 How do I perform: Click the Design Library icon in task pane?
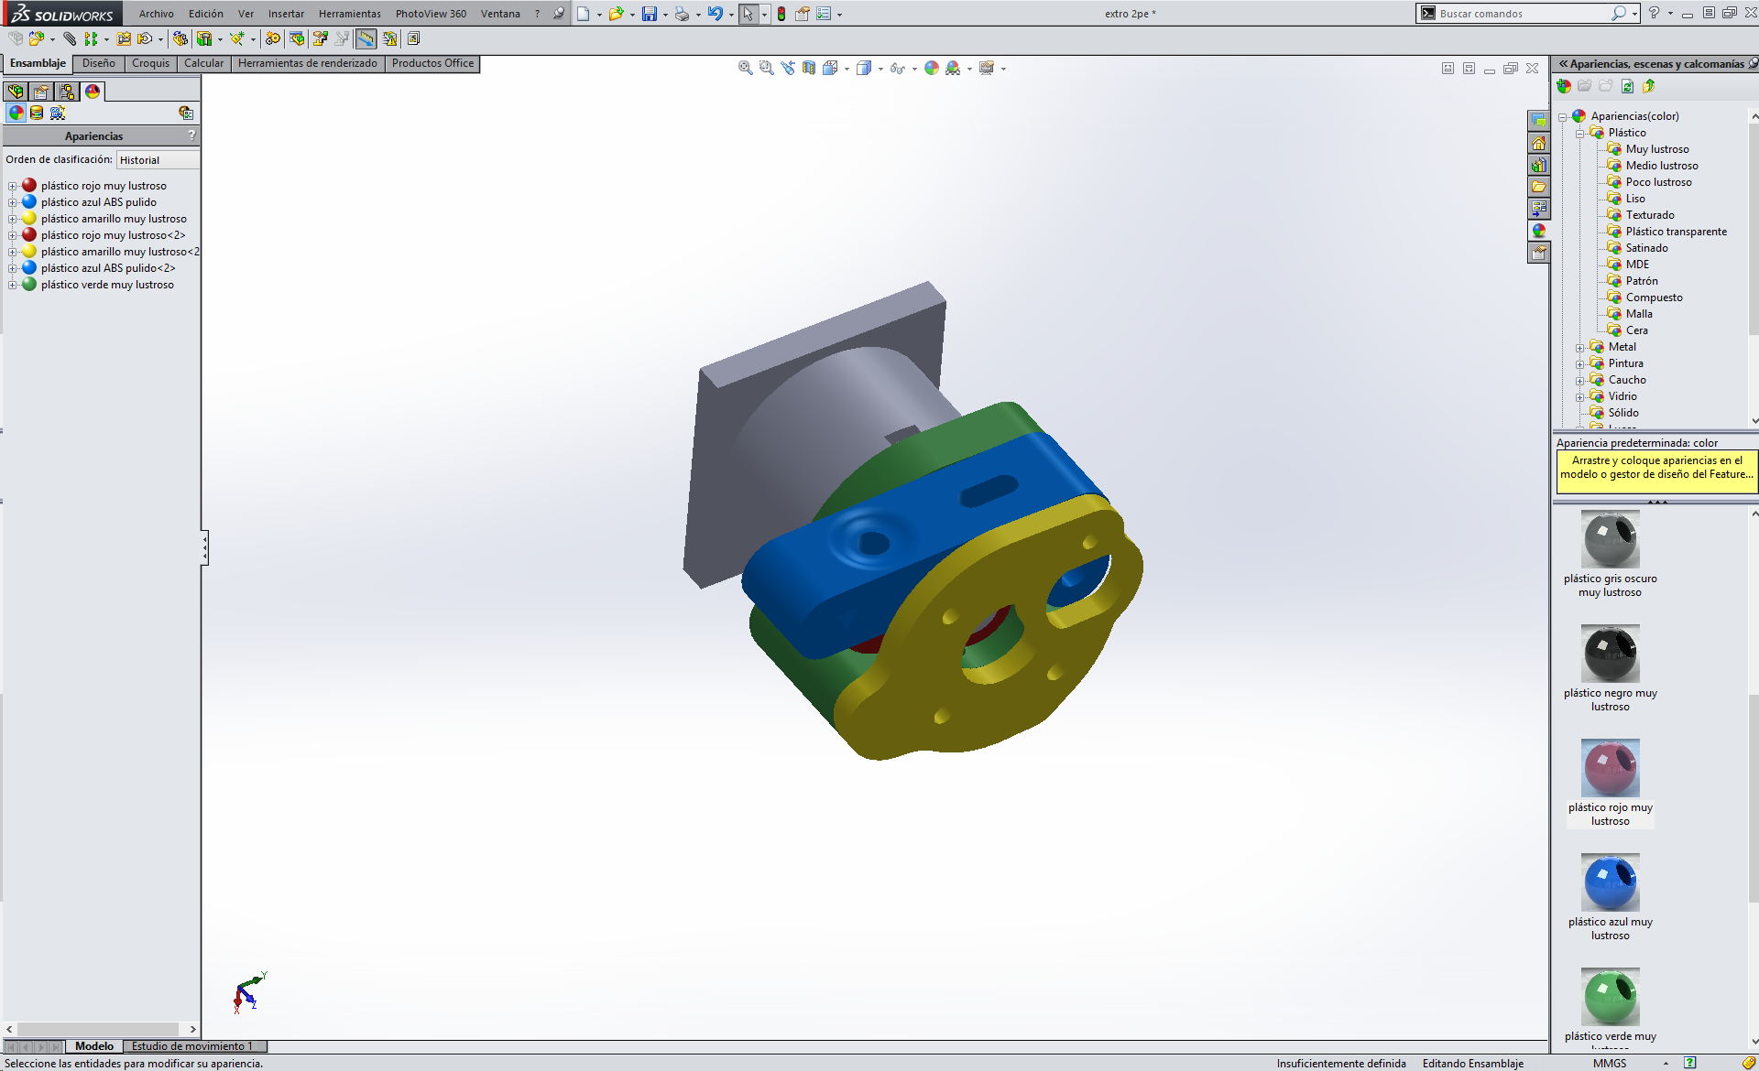coord(1539,165)
